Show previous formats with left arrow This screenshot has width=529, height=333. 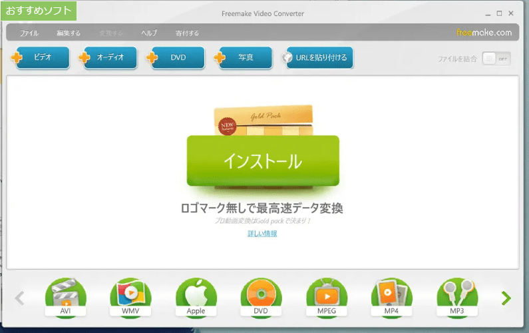(19, 298)
